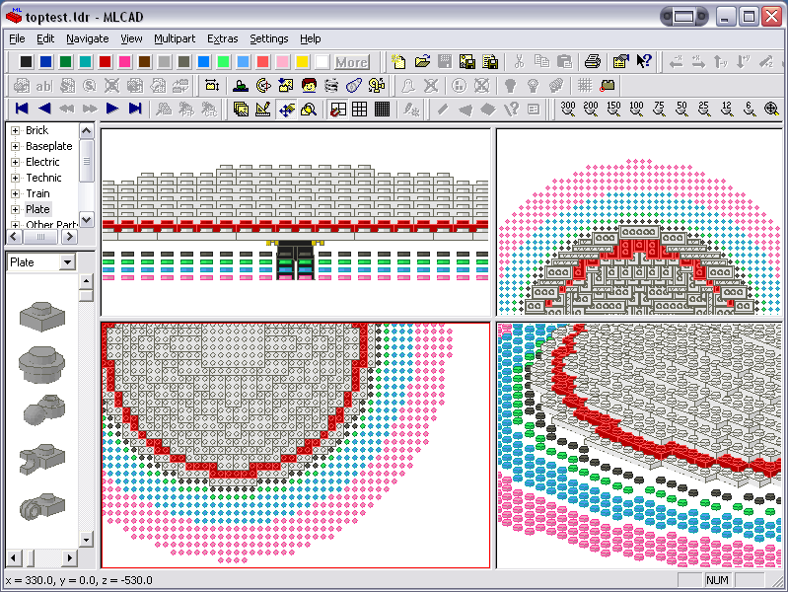Expand the Technic category in parts tree

pyautogui.click(x=15, y=178)
